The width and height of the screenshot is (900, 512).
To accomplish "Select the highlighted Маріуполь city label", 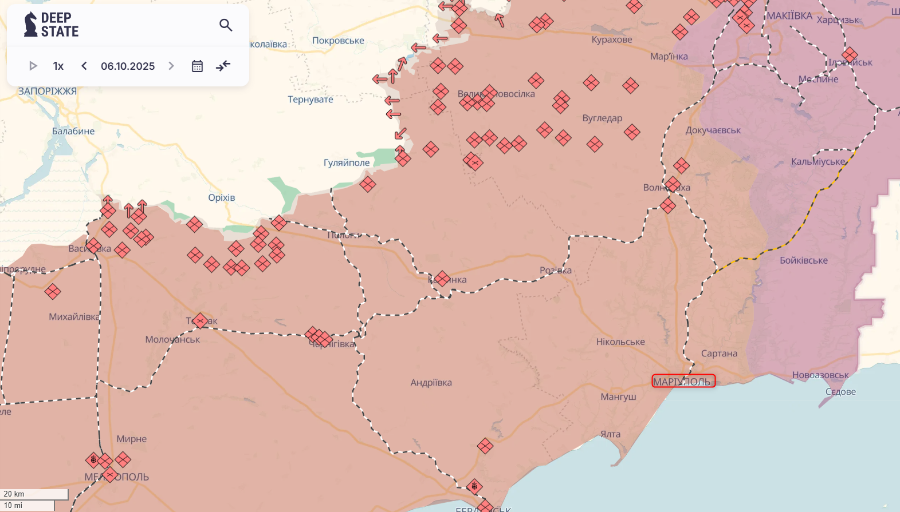I will (x=683, y=381).
